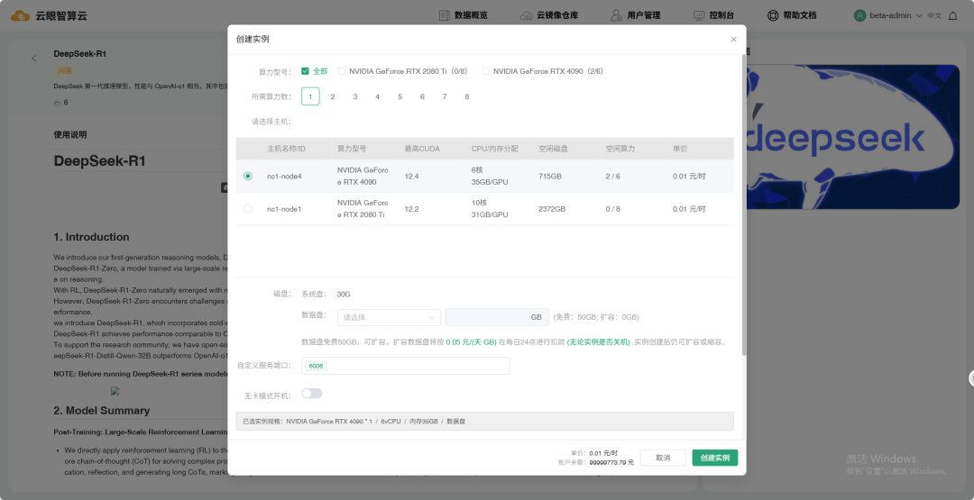Go back using the left arrow icon
Image resolution: width=974 pixels, height=500 pixels.
(x=34, y=59)
